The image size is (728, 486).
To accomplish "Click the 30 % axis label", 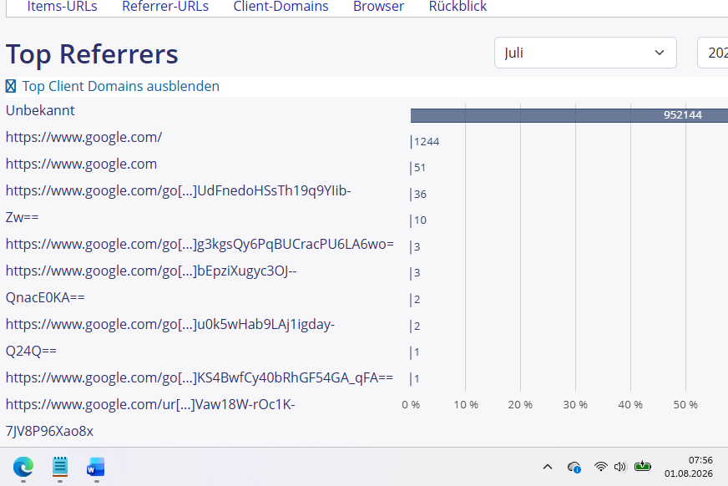I will click(x=575, y=405).
